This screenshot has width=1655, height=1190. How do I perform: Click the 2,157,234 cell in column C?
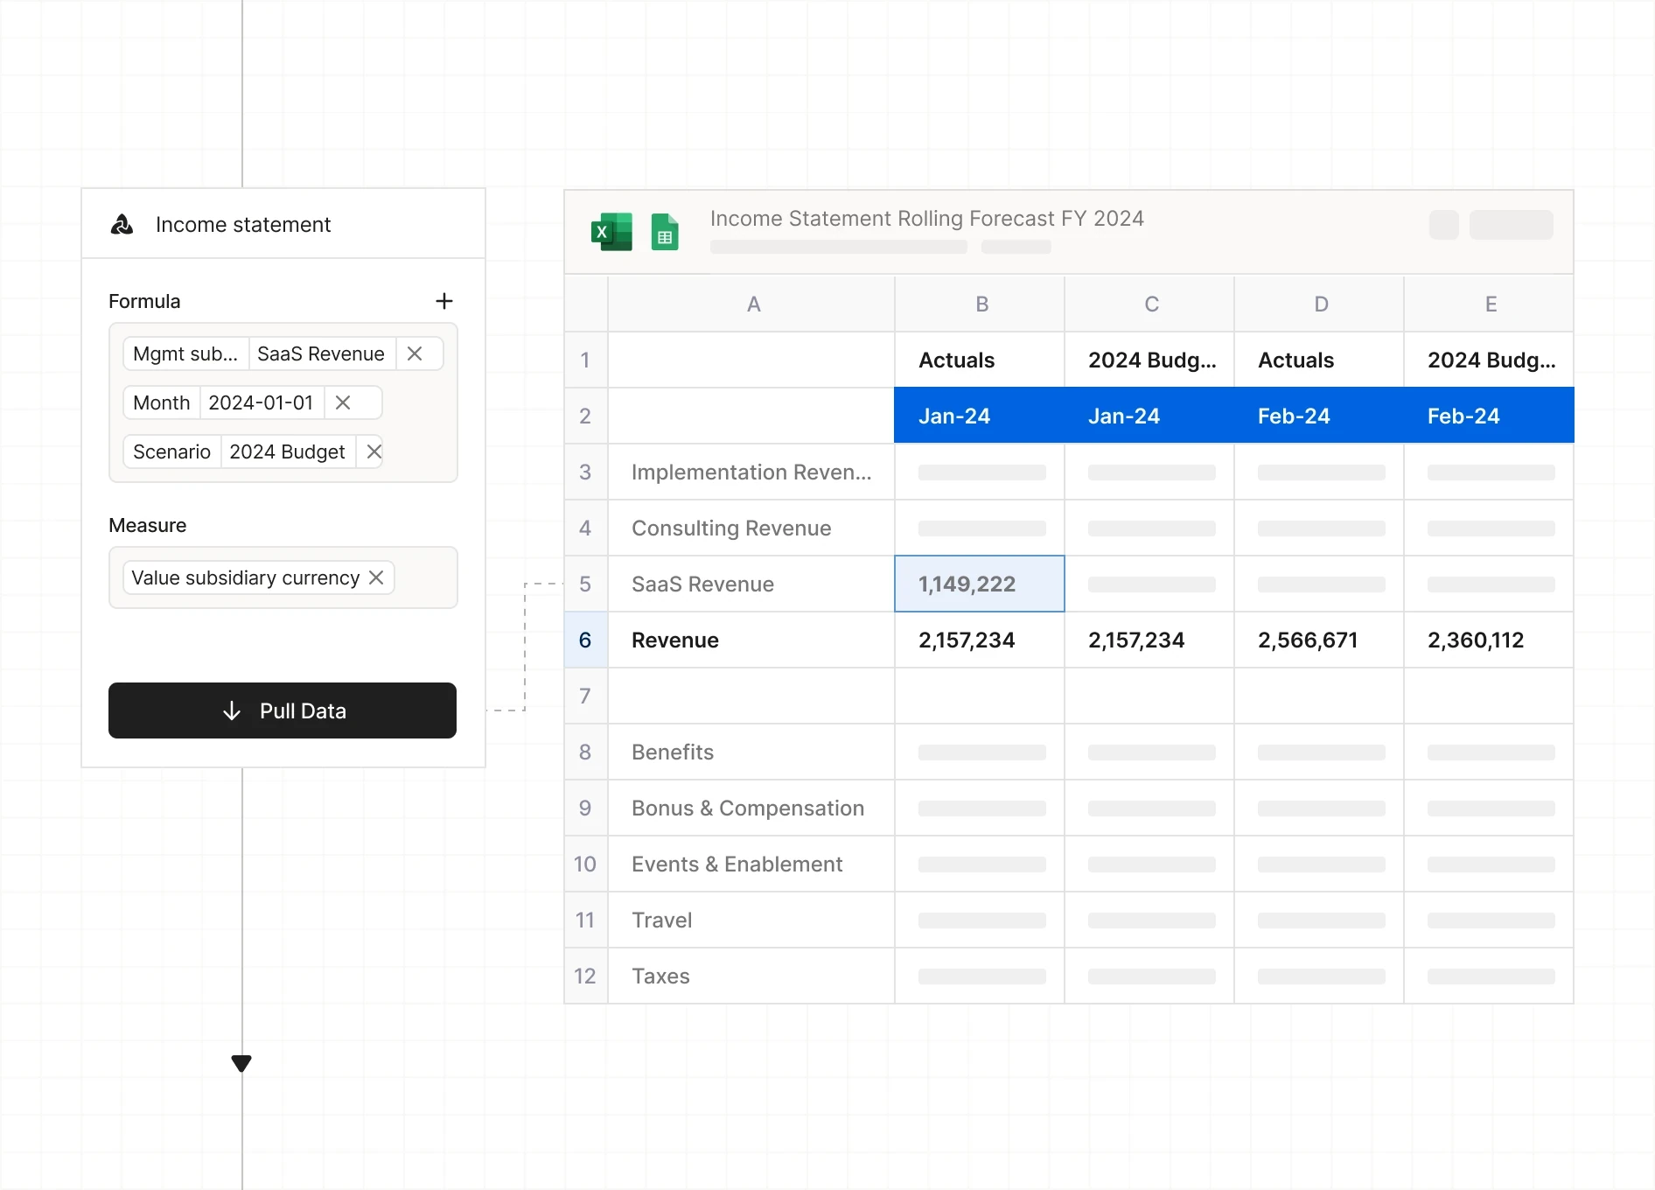(x=1149, y=640)
